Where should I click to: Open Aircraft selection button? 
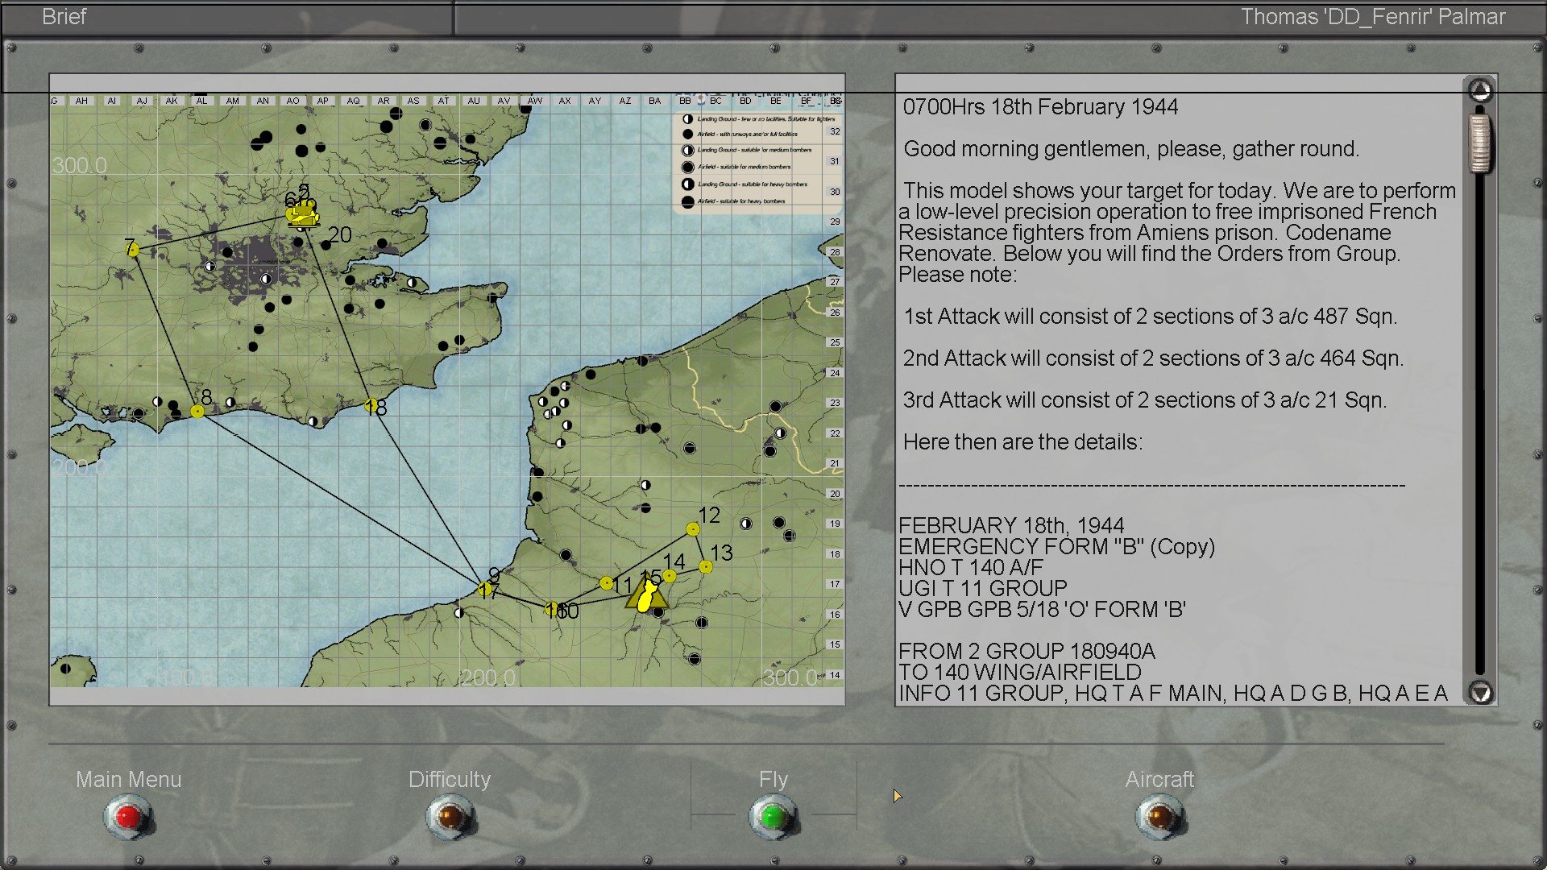(1159, 817)
